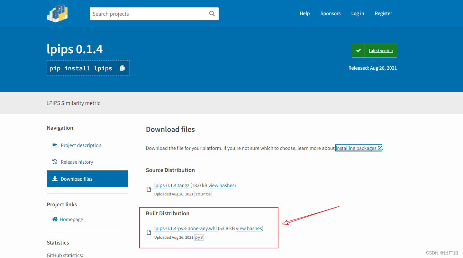Click the Project description lines icon
Image resolution: width=463 pixels, height=258 pixels.
[54, 145]
